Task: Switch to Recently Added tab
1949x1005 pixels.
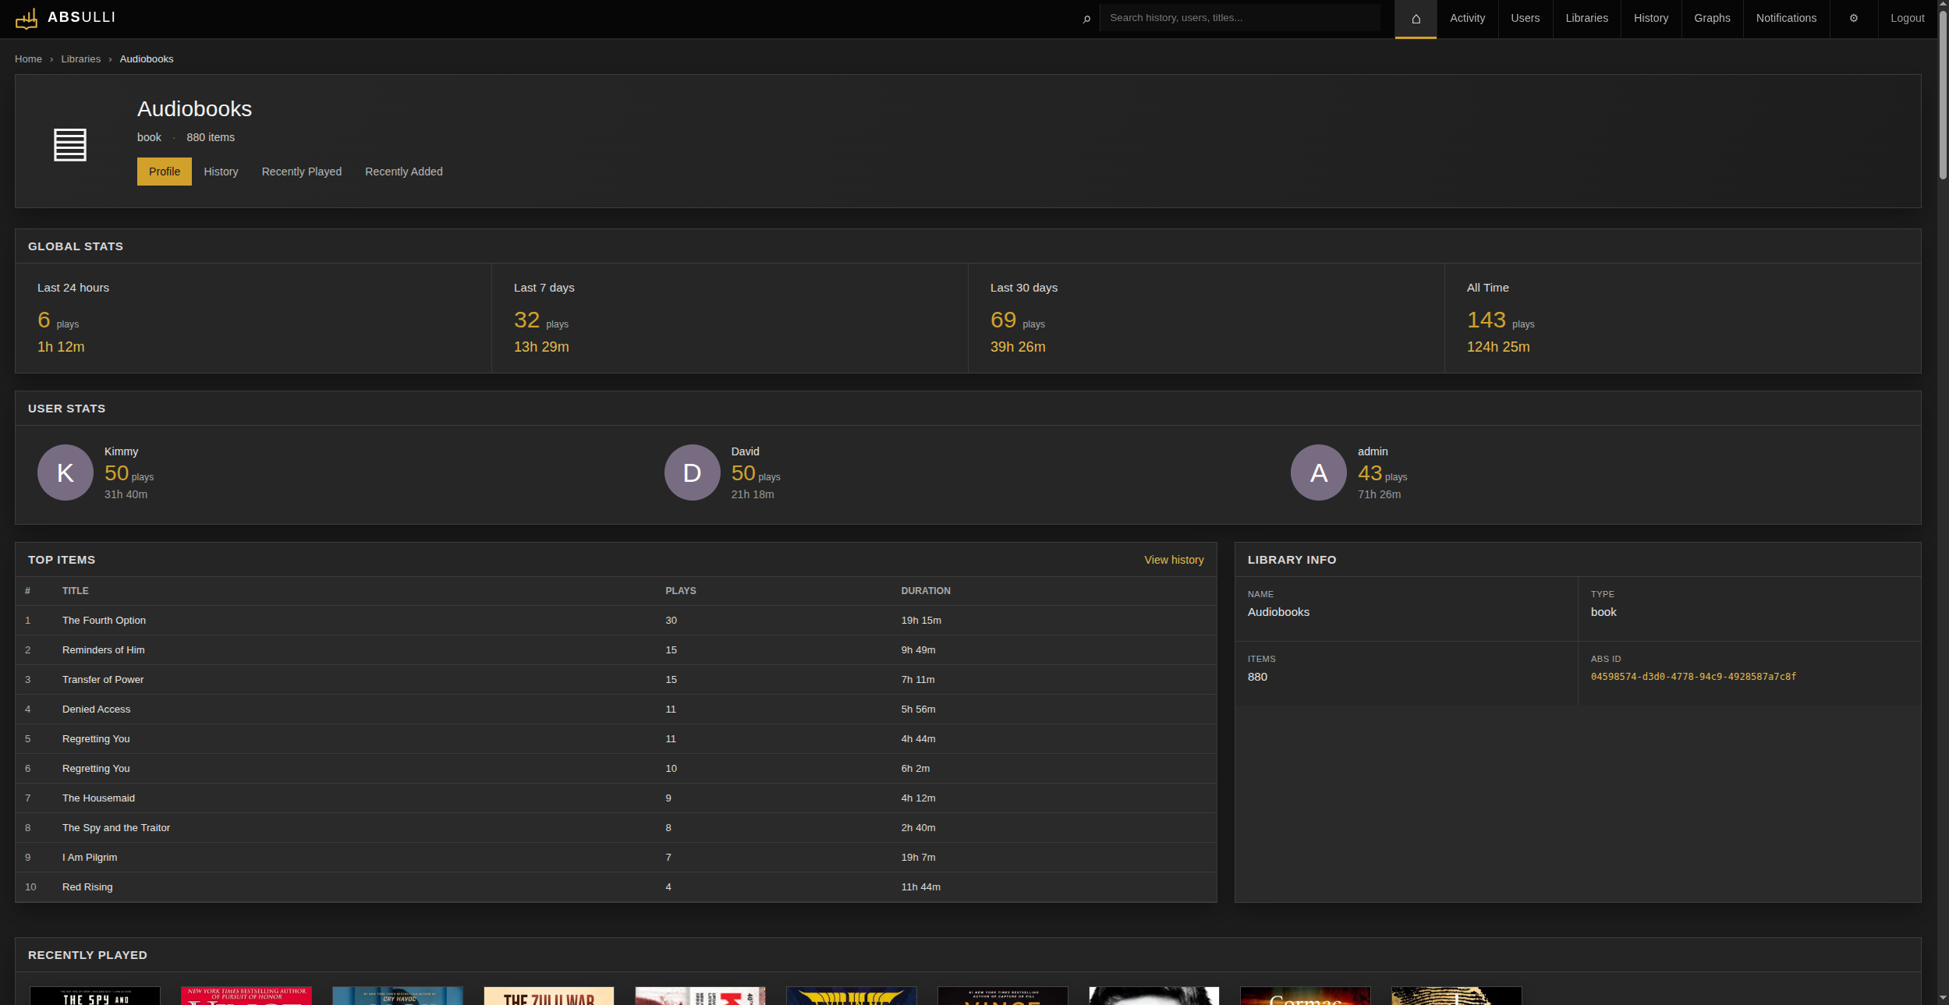Action: 404,172
